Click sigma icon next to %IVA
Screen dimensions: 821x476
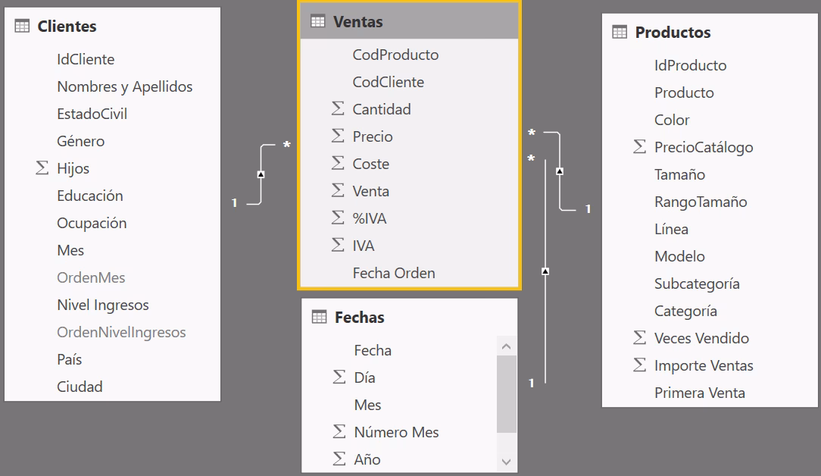pyautogui.click(x=338, y=218)
